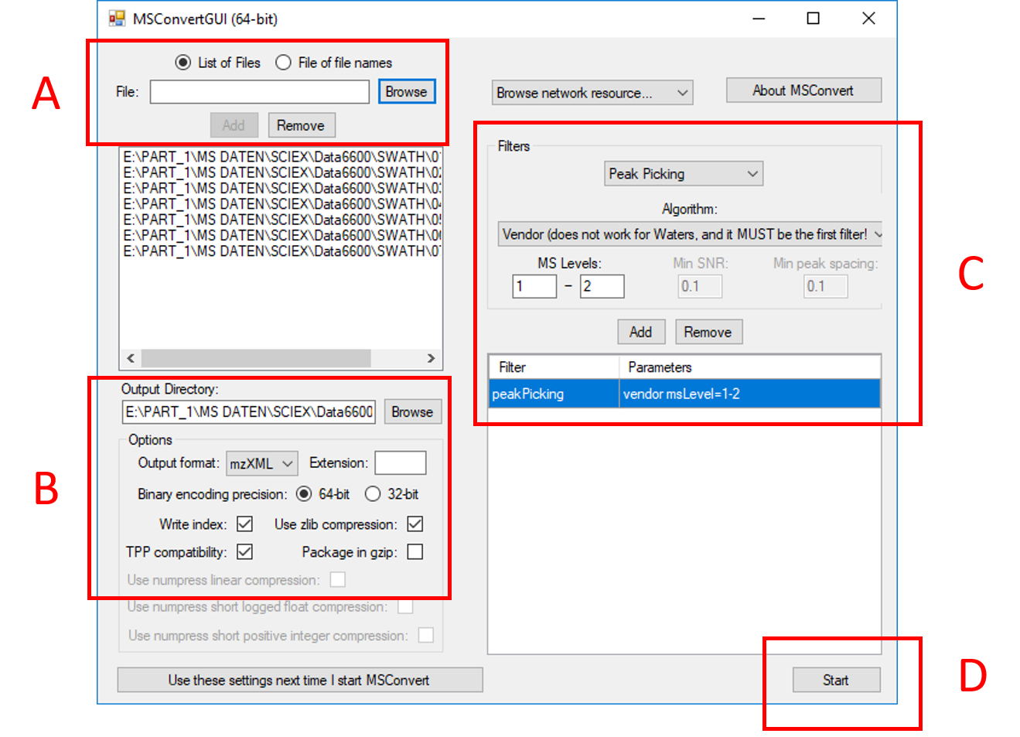Screen dimensions: 1020x737
Task: Click the vendor msLevel=1-2 parameter cell
Action: pos(749,394)
